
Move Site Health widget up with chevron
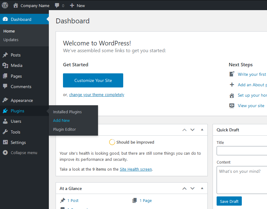point(184,130)
